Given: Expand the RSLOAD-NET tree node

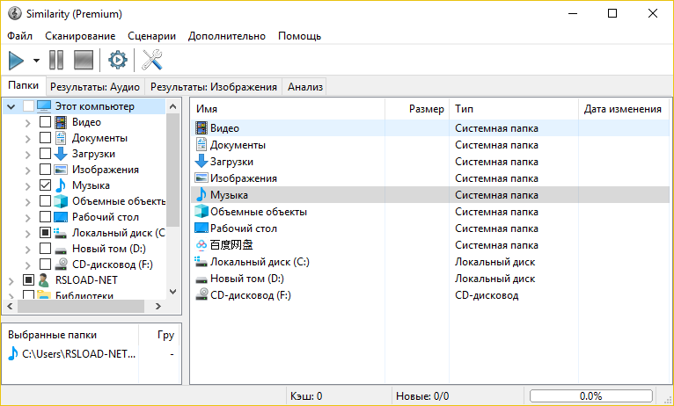Looking at the screenshot, I should (11, 280).
